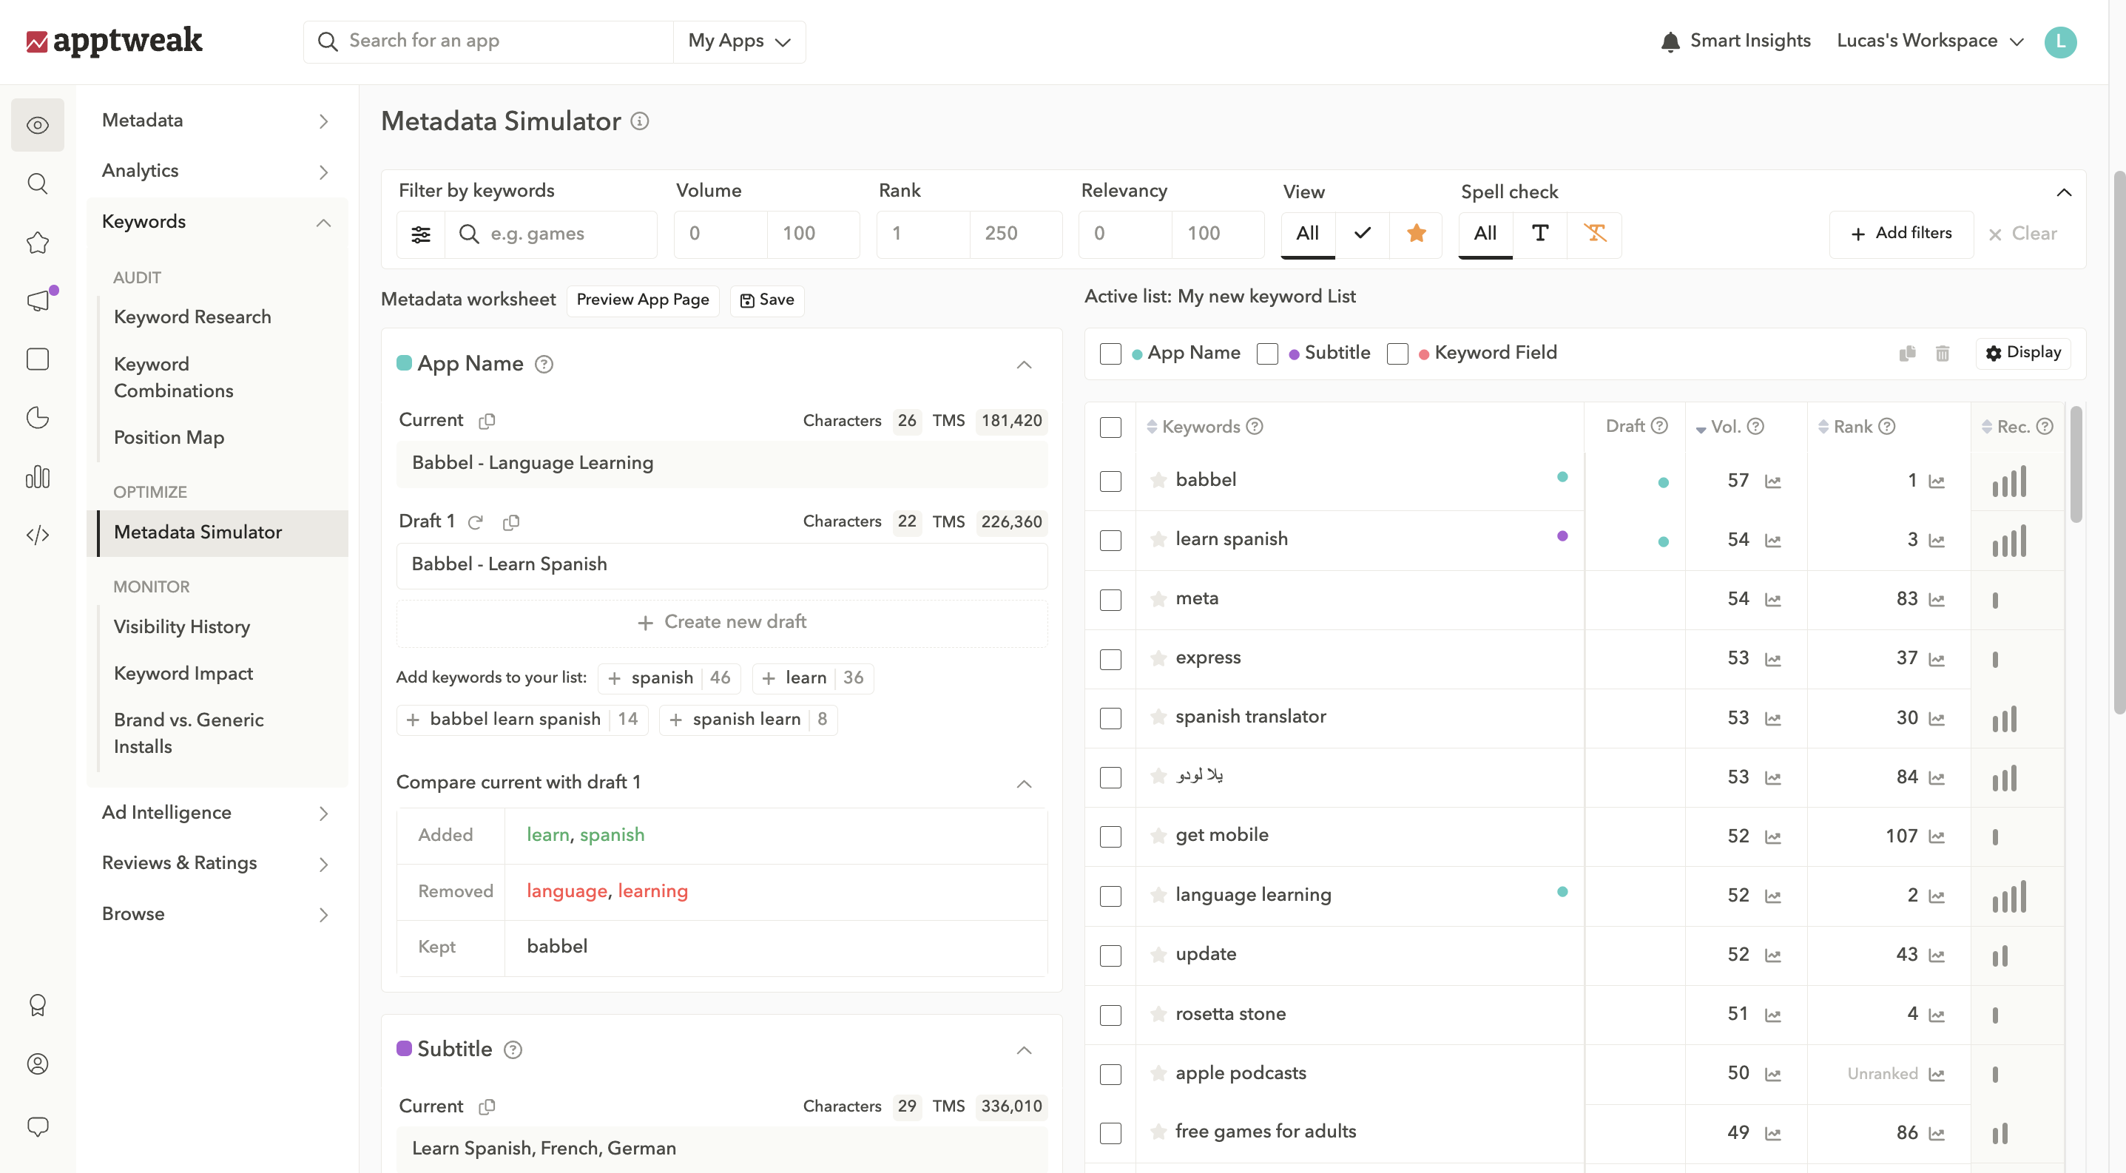2126x1173 pixels.
Task: Copy the current App Name text
Action: tap(487, 421)
